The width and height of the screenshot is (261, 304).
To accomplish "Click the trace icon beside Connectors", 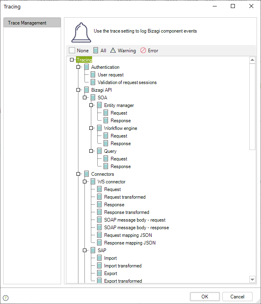I will tap(86, 174).
